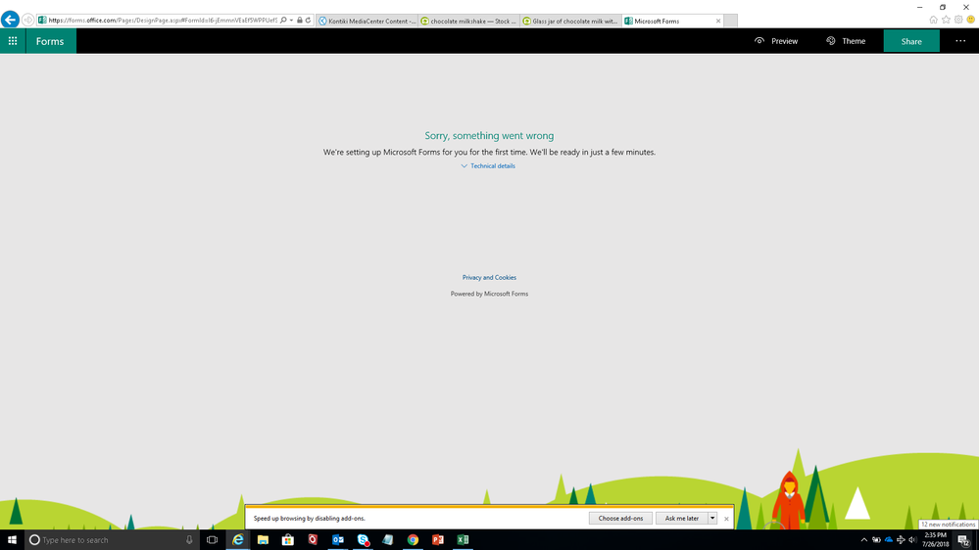The width and height of the screenshot is (979, 550).
Task: Open Skype for Business from the taskbar
Action: [363, 540]
